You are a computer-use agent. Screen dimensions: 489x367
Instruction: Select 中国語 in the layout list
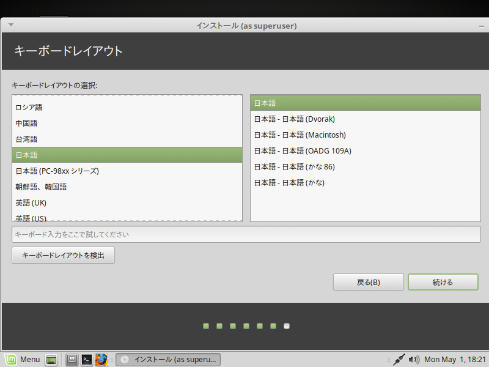pyautogui.click(x=127, y=124)
